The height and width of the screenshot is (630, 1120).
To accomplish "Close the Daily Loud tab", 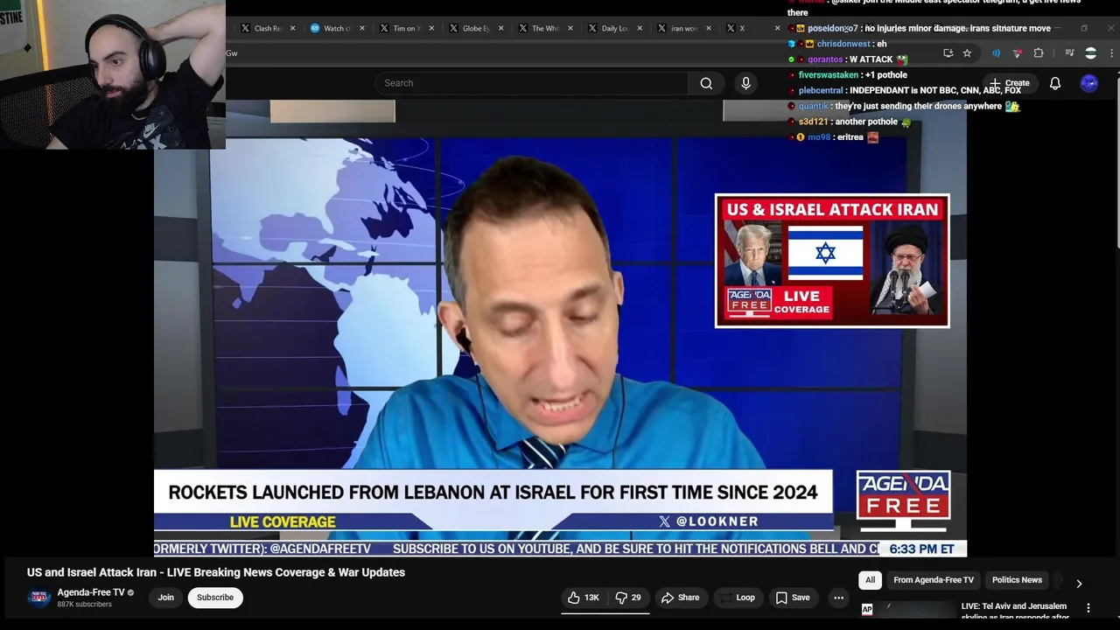I will click(x=640, y=28).
